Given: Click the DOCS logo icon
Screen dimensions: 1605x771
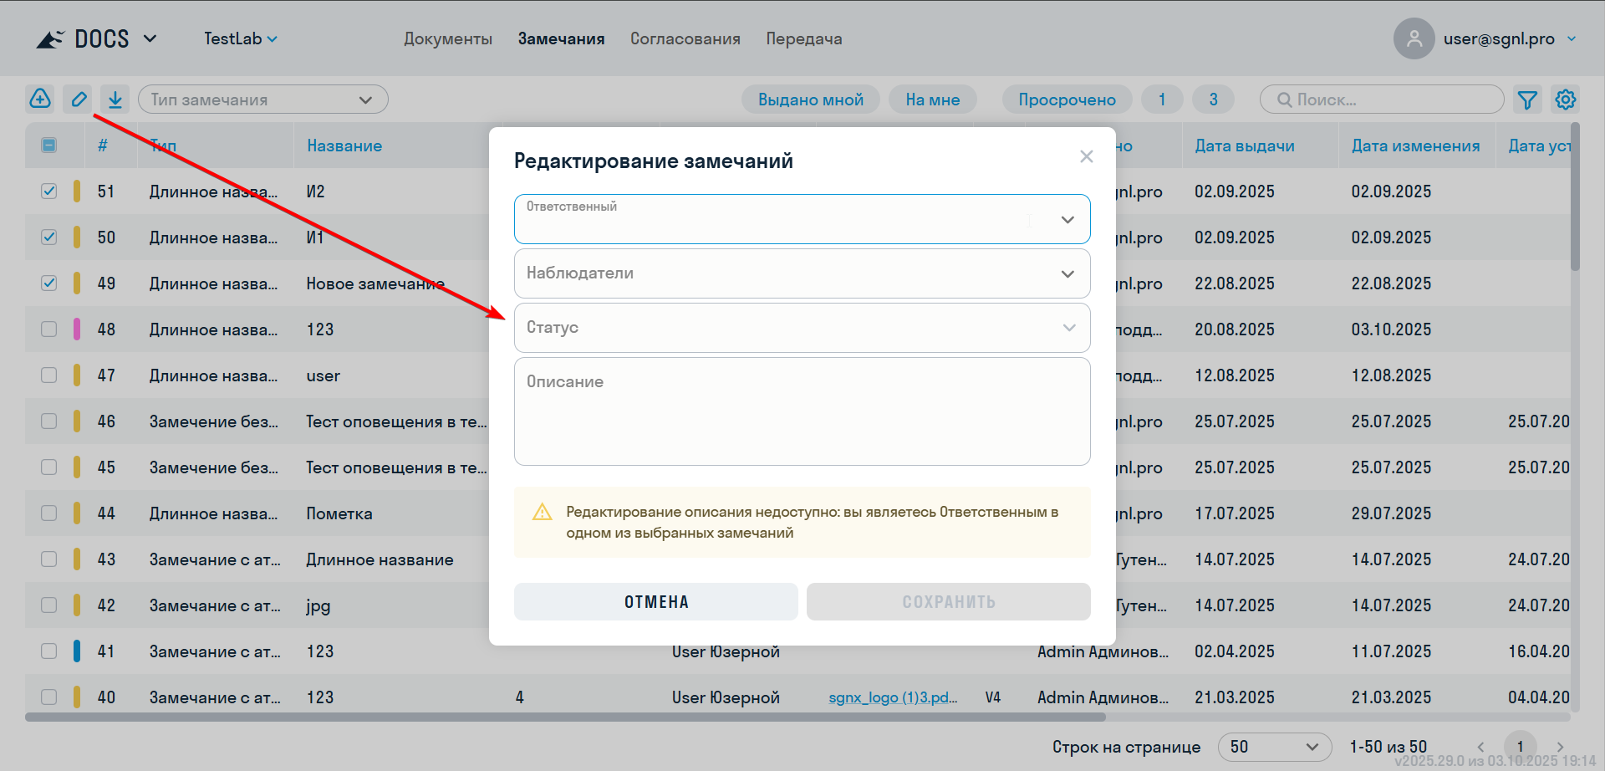Looking at the screenshot, I should pyautogui.click(x=50, y=39).
